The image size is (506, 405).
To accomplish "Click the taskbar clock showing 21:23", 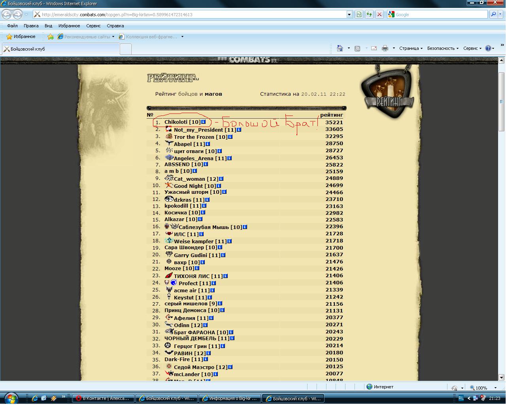I will point(495,398).
